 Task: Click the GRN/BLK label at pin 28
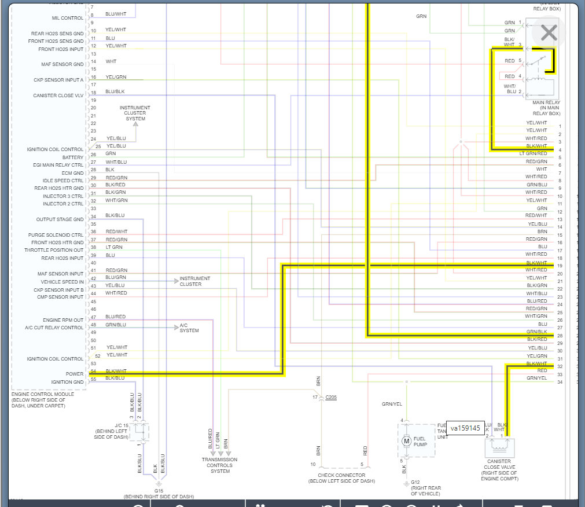coord(536,332)
